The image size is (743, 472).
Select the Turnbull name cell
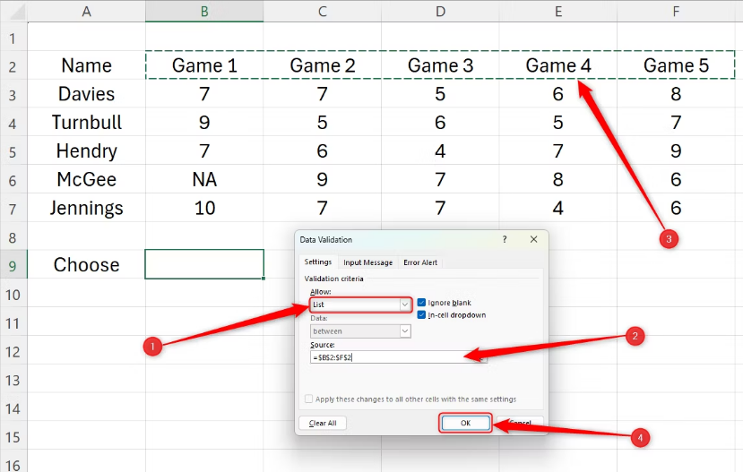[86, 122]
